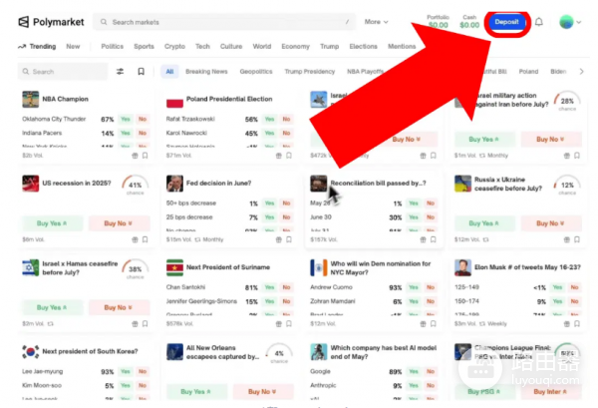This screenshot has width=598, height=408.
Task: Click the bookmark icon beside filter sliders
Action: tap(141, 72)
